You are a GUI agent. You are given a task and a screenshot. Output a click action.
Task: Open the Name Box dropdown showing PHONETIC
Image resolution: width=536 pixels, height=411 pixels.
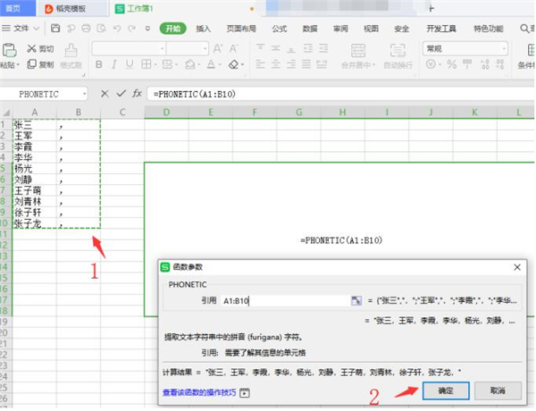(84, 93)
